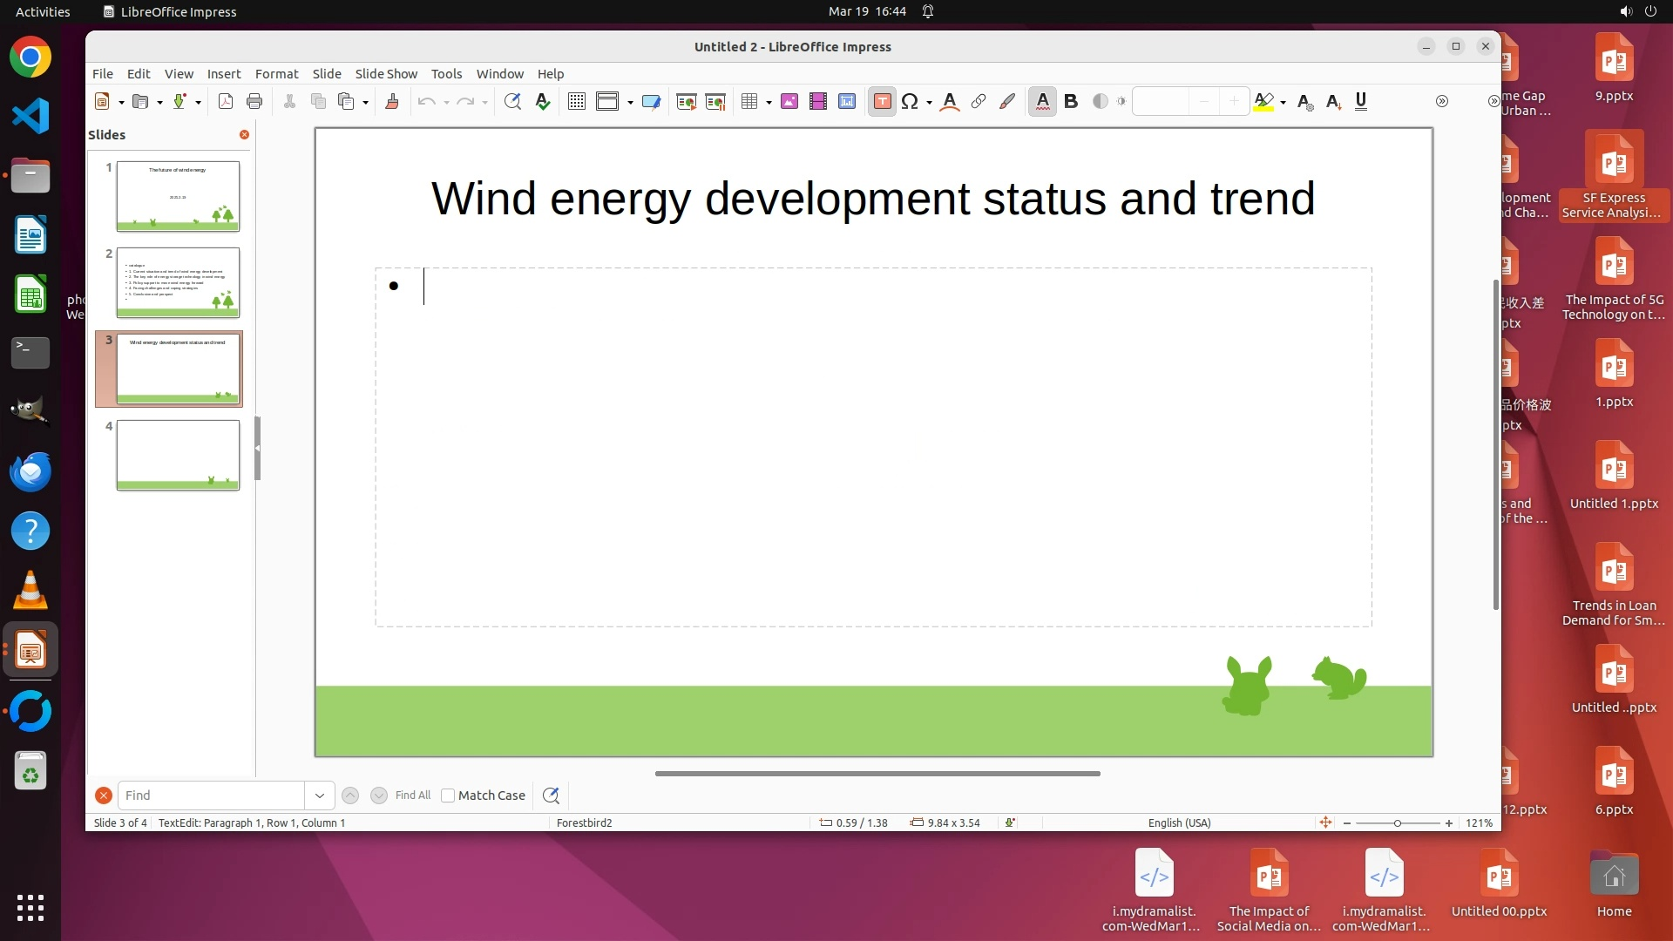Click Clone Formatting paintbrush icon

point(392,102)
